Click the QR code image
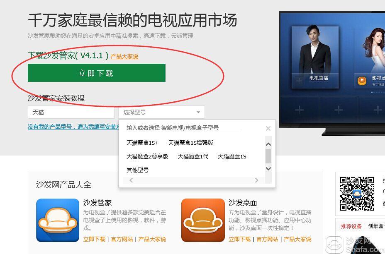 pyautogui.click(x=357, y=194)
